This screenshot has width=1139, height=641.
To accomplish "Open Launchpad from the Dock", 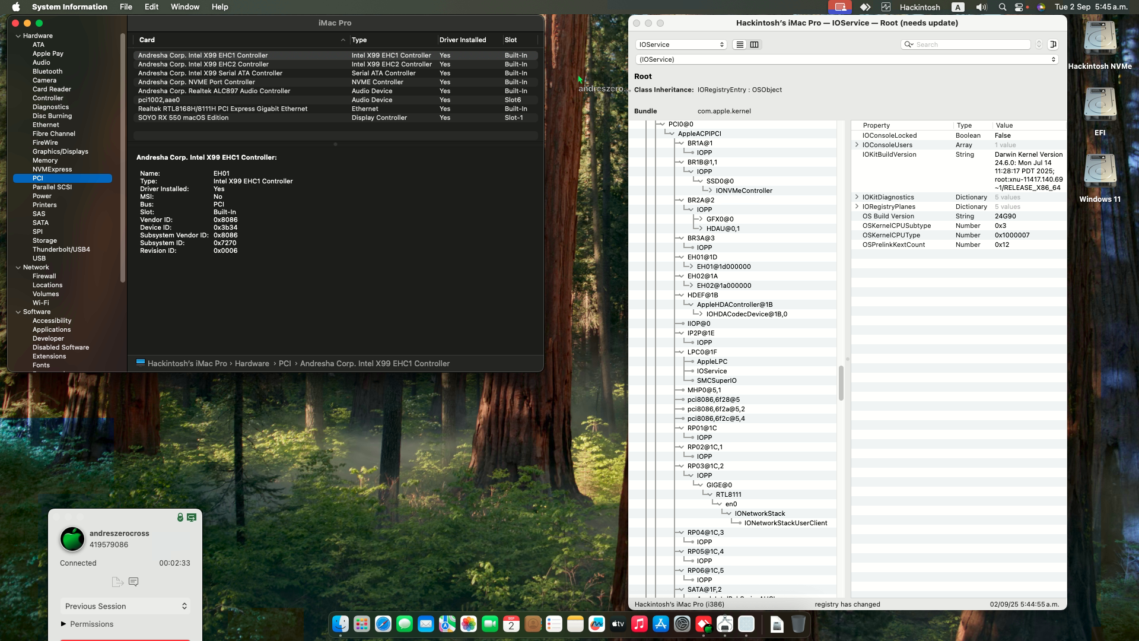I will pos(361,624).
